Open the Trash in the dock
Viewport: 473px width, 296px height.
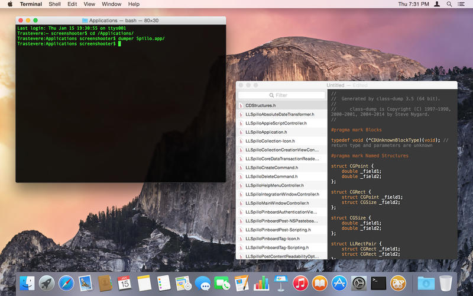[x=446, y=283]
